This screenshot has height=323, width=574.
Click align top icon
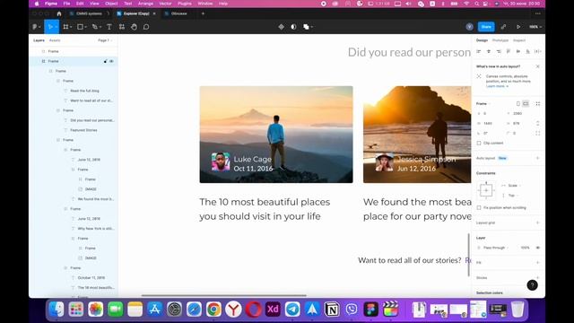tap(509, 52)
